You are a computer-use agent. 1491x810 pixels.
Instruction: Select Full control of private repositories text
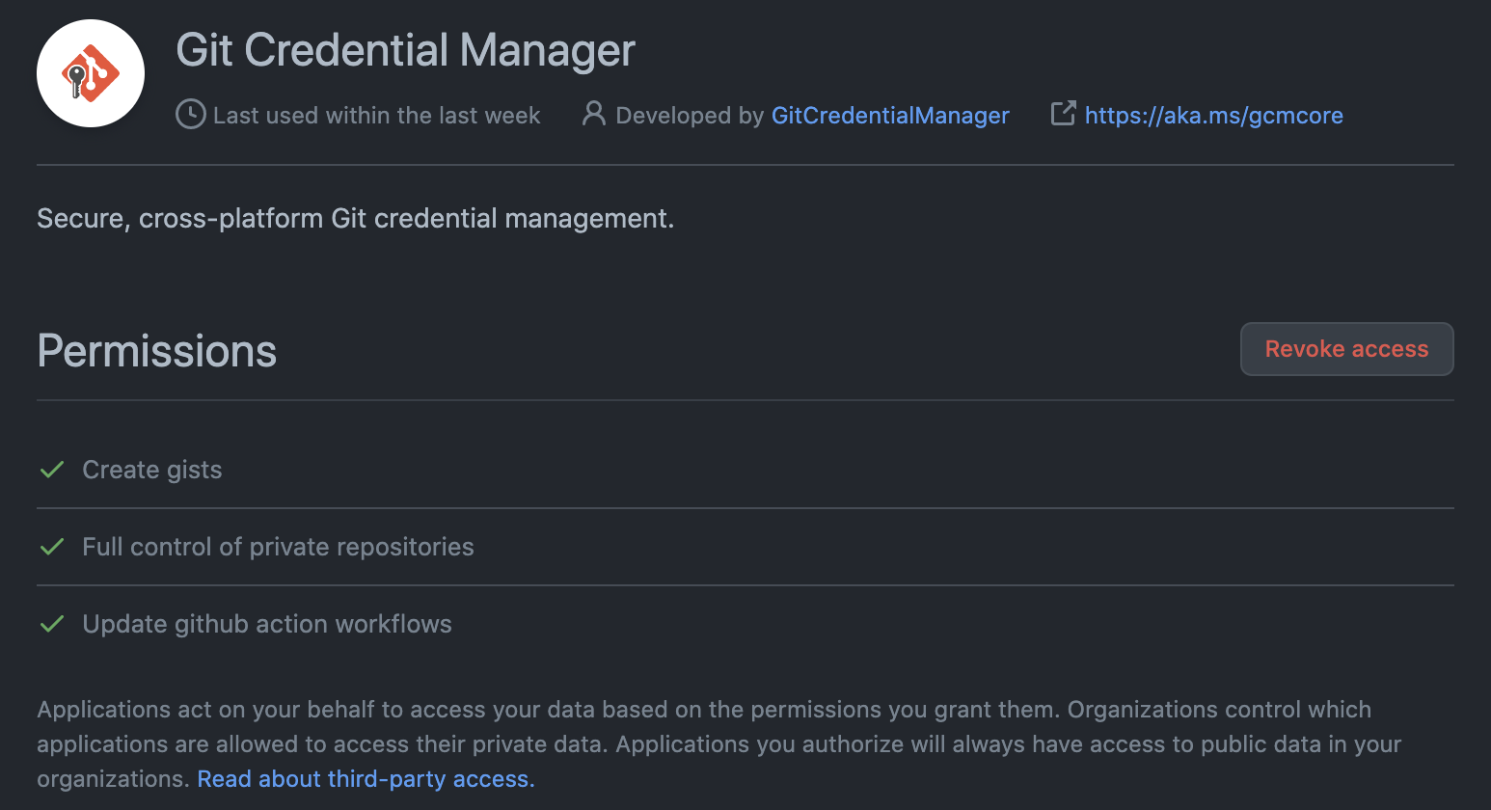[278, 547]
